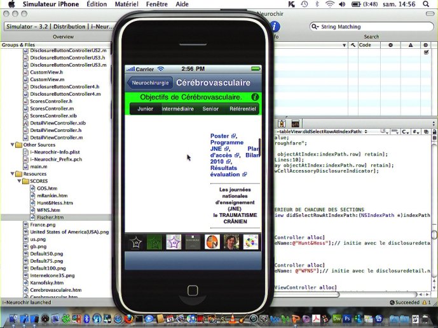438x328 pixels.
Task: Collapse the SCORES folder
Action: 19,181
